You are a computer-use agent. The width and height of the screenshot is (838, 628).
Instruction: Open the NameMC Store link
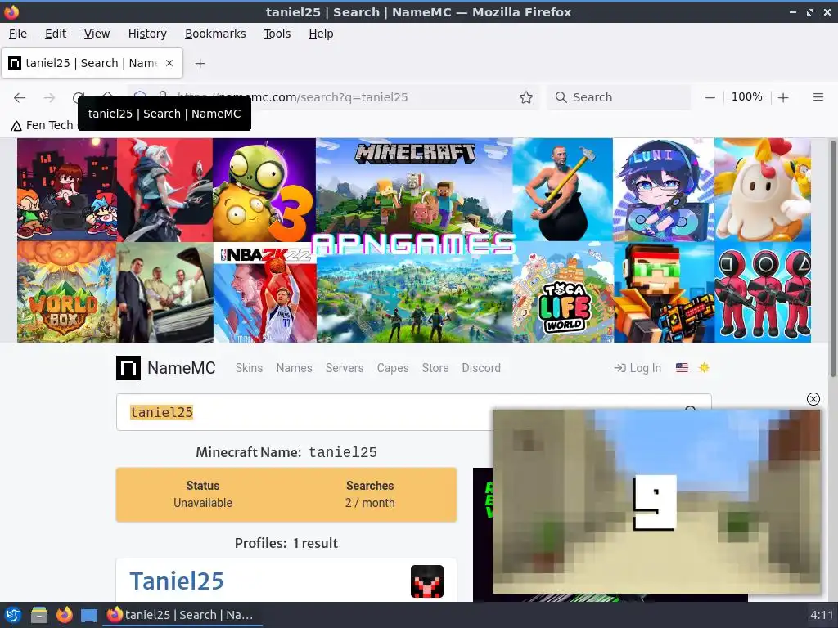(x=435, y=368)
